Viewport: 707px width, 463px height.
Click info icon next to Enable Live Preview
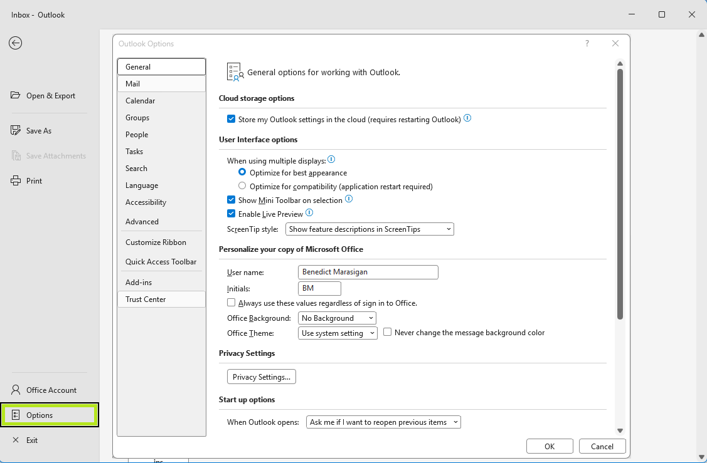tap(309, 214)
